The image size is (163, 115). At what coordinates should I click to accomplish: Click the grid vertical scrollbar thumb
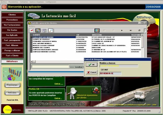[x=142, y=42]
